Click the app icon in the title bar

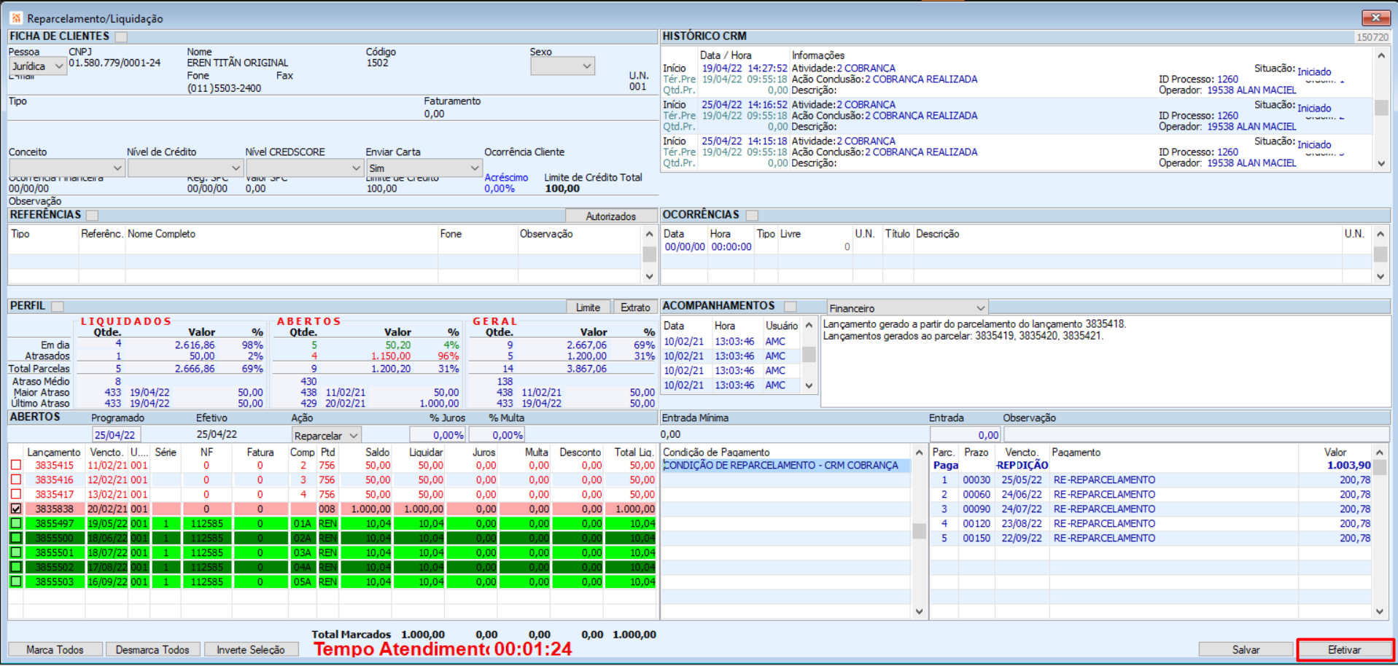[16, 18]
